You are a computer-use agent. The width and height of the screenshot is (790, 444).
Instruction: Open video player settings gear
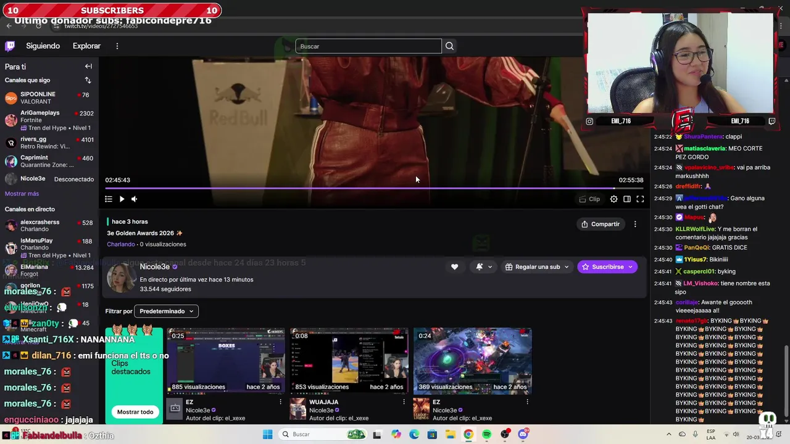[613, 199]
